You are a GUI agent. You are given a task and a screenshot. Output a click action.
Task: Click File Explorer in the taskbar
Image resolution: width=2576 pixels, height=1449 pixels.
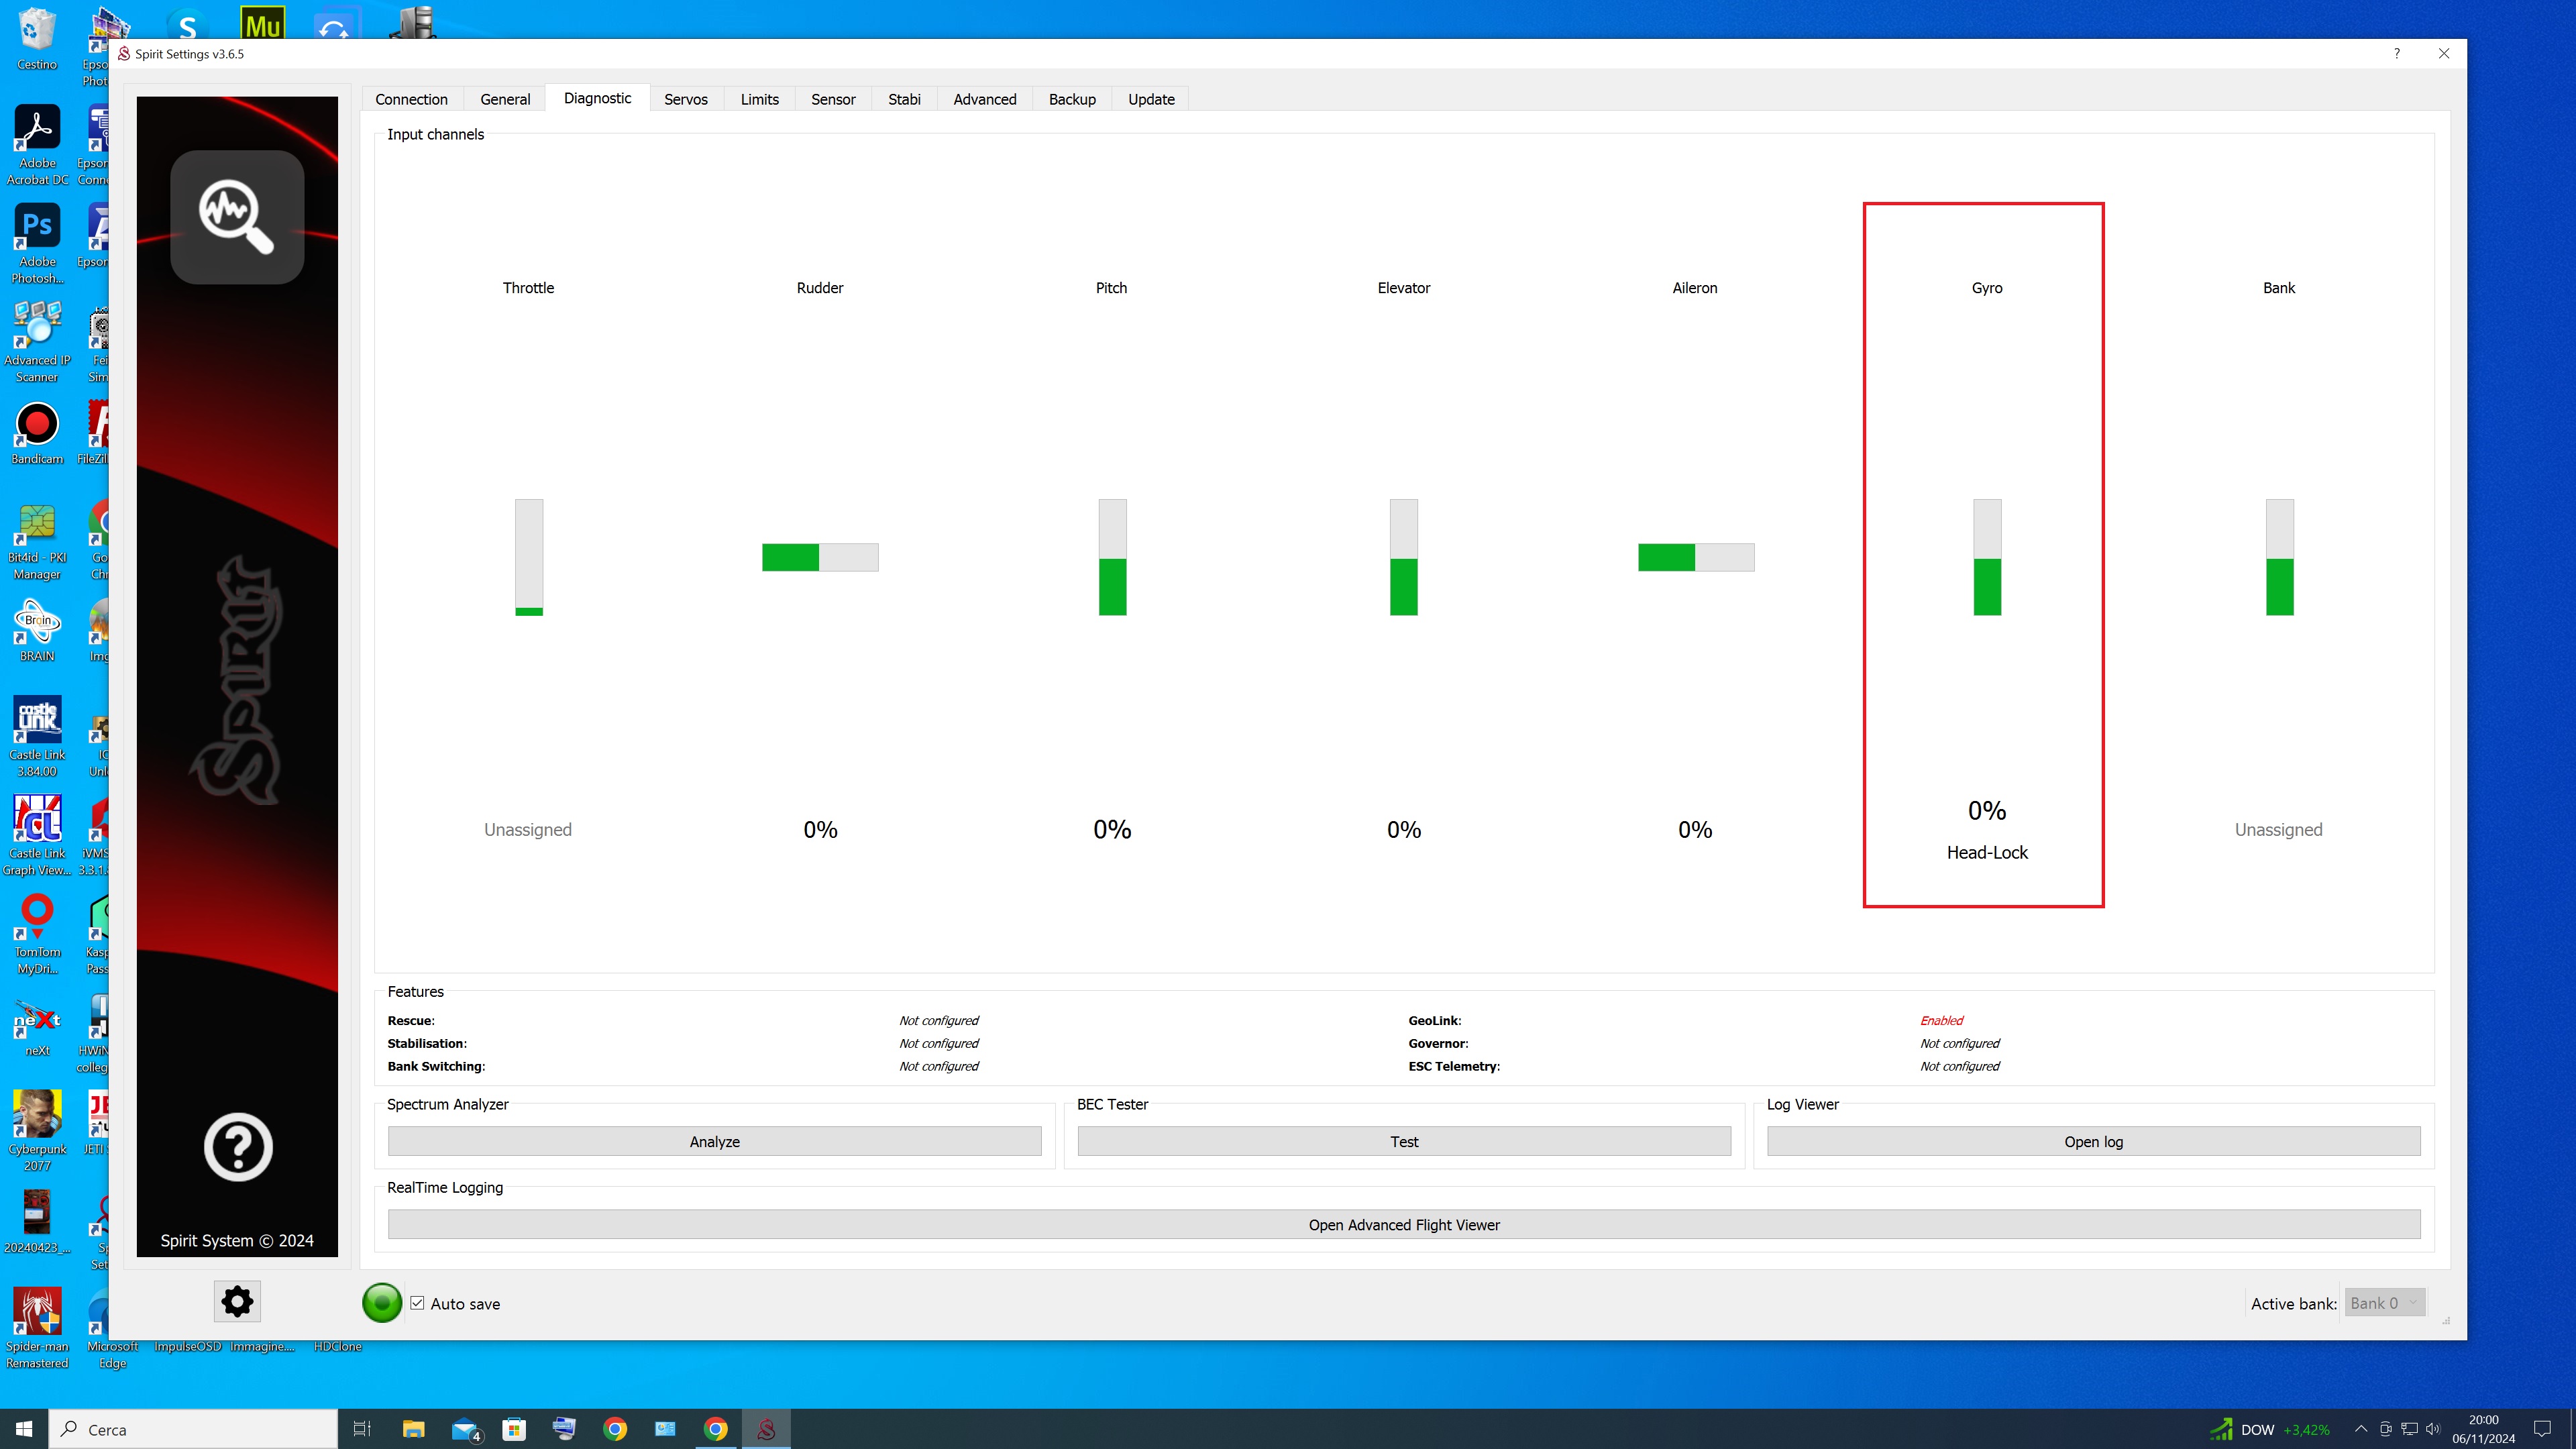[413, 1429]
